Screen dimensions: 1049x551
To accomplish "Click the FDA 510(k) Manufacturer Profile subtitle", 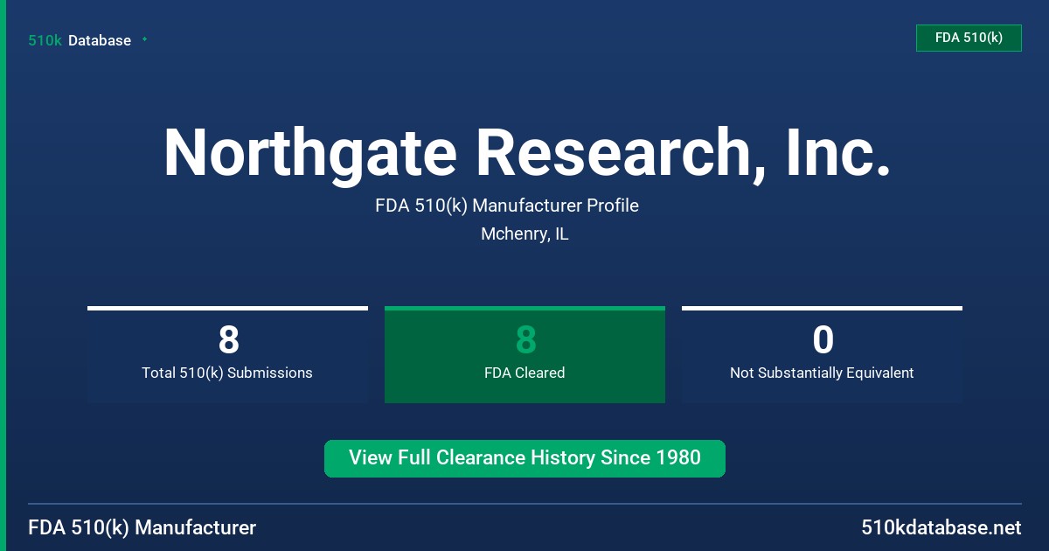I will point(507,206).
